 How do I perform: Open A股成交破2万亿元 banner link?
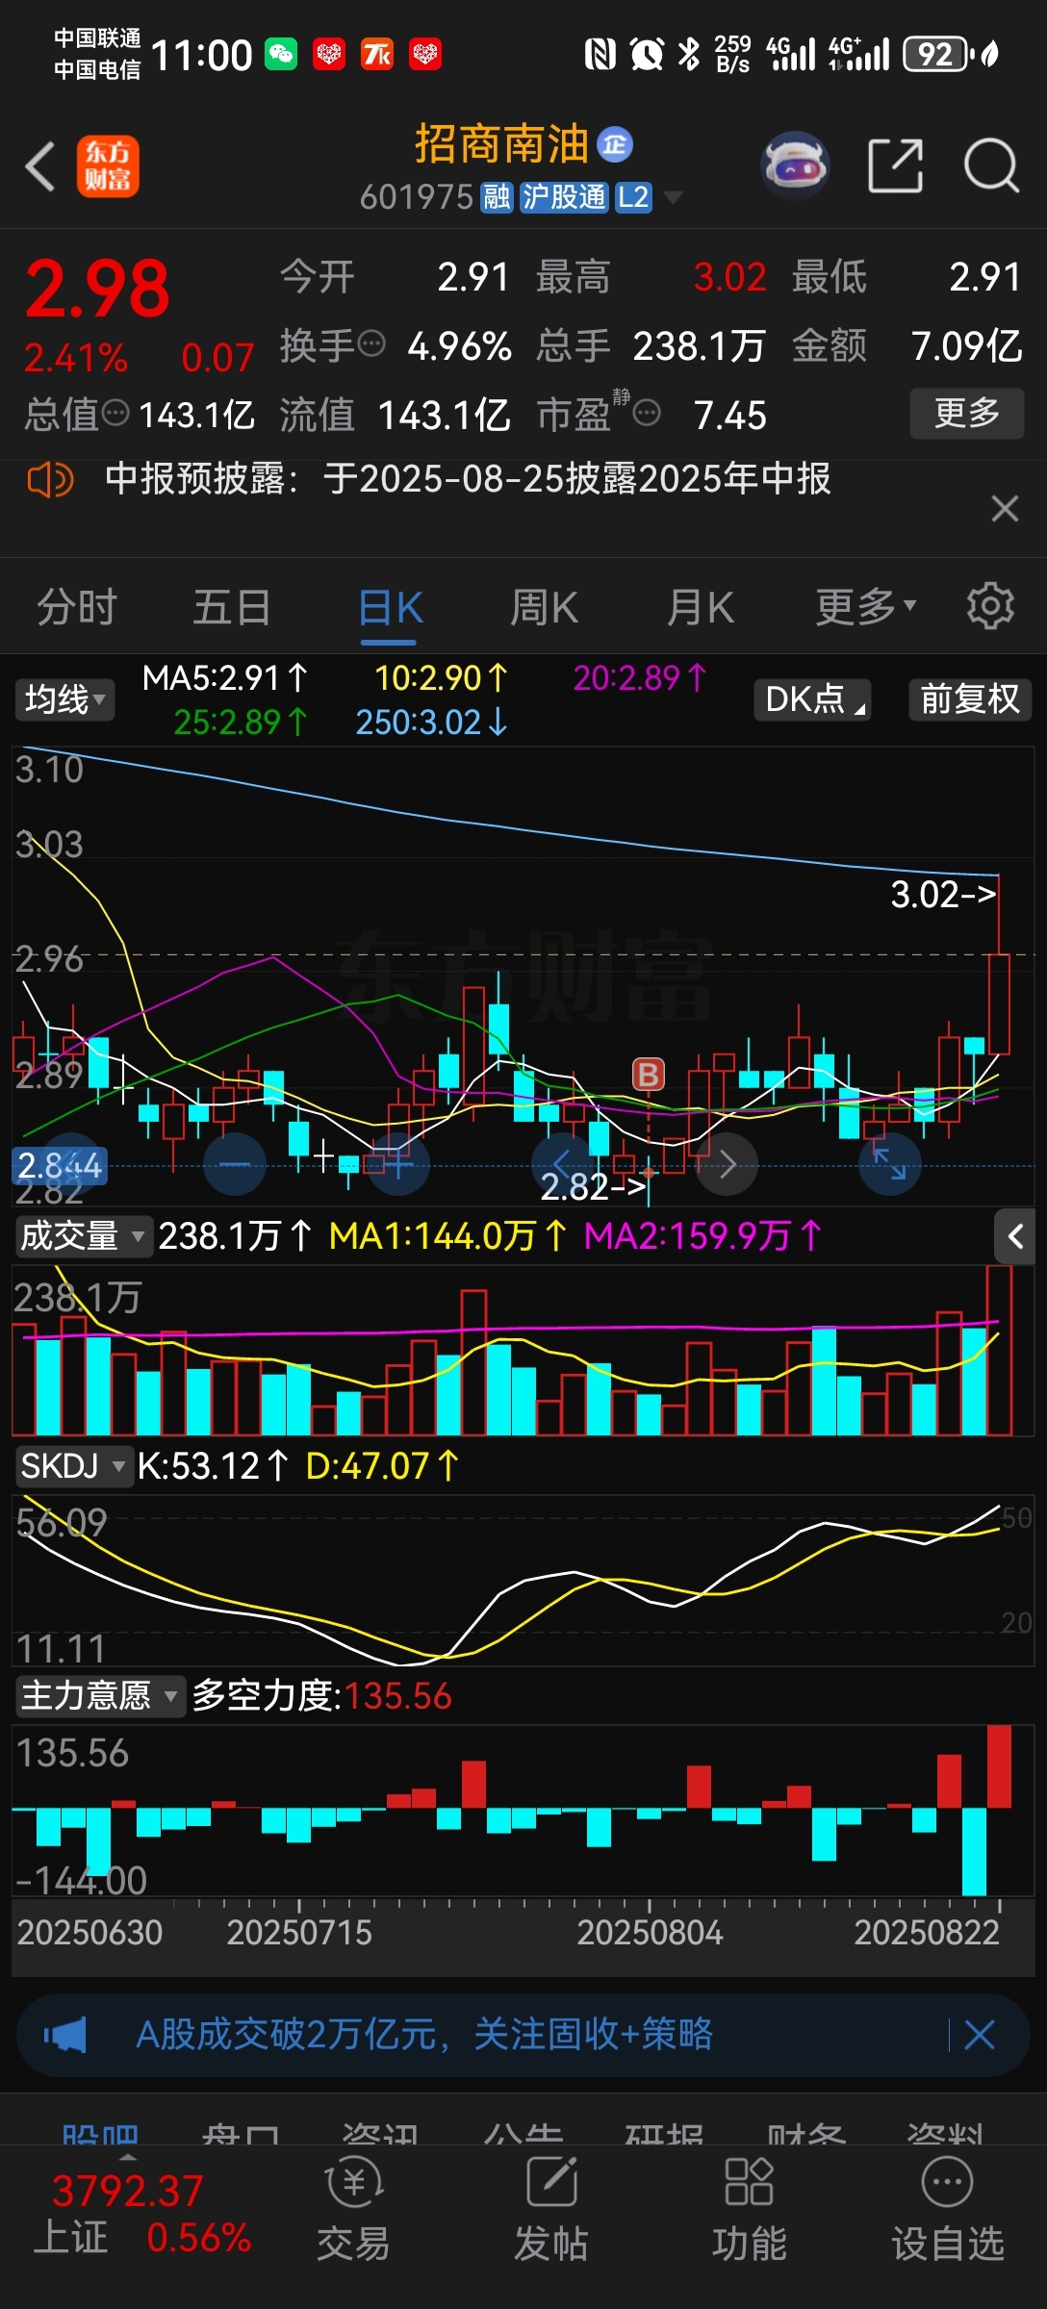tap(424, 2035)
